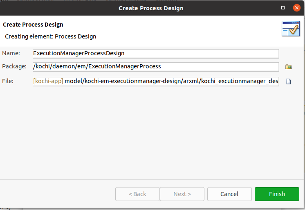Close the dialog with the orange X
This screenshot has width=305, height=210.
(x=297, y=8)
